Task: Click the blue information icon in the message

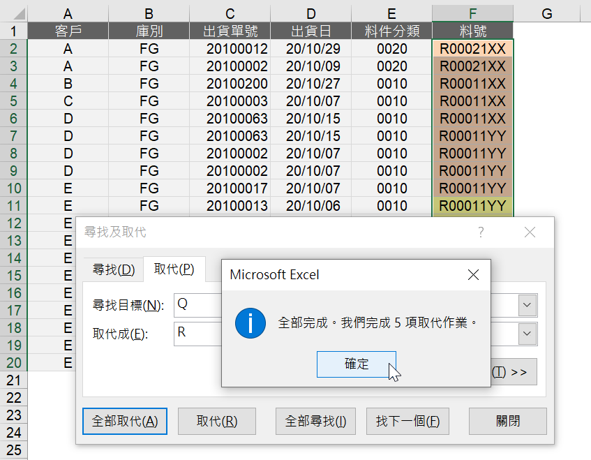Action: click(x=250, y=323)
